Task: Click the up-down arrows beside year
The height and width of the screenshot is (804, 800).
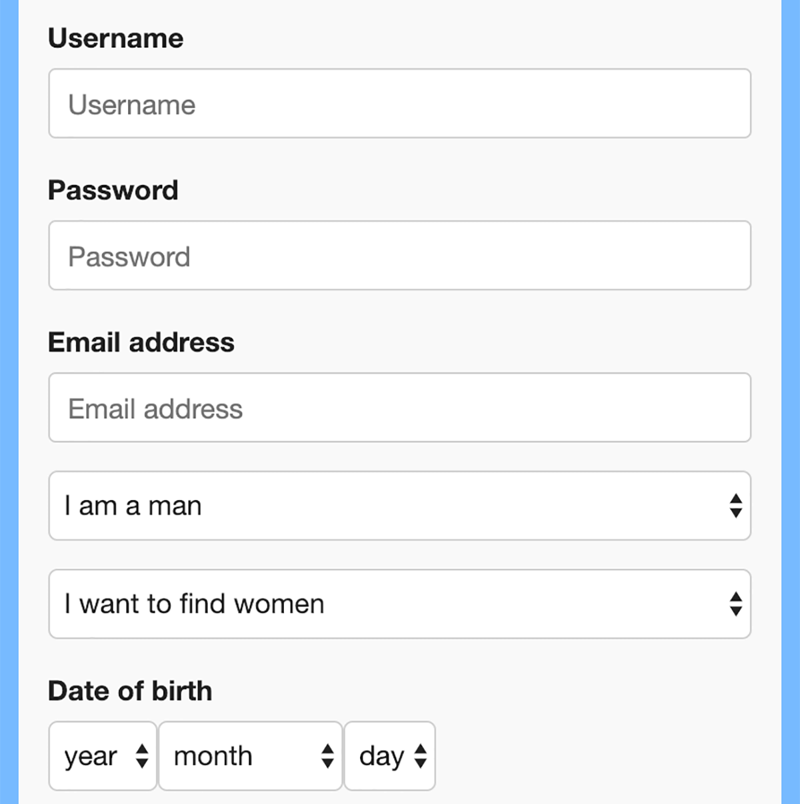Action: (x=141, y=756)
